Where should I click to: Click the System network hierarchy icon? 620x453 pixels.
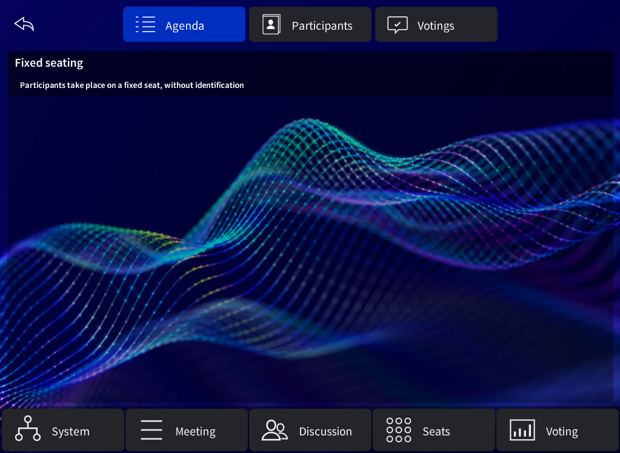[28, 429]
